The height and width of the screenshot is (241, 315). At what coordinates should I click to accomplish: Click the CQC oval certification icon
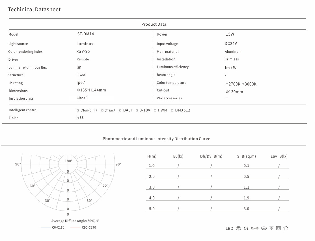tap(264, 228)
